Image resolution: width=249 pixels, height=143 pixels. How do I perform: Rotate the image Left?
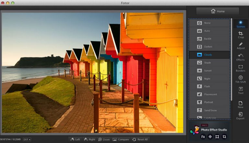75,139
